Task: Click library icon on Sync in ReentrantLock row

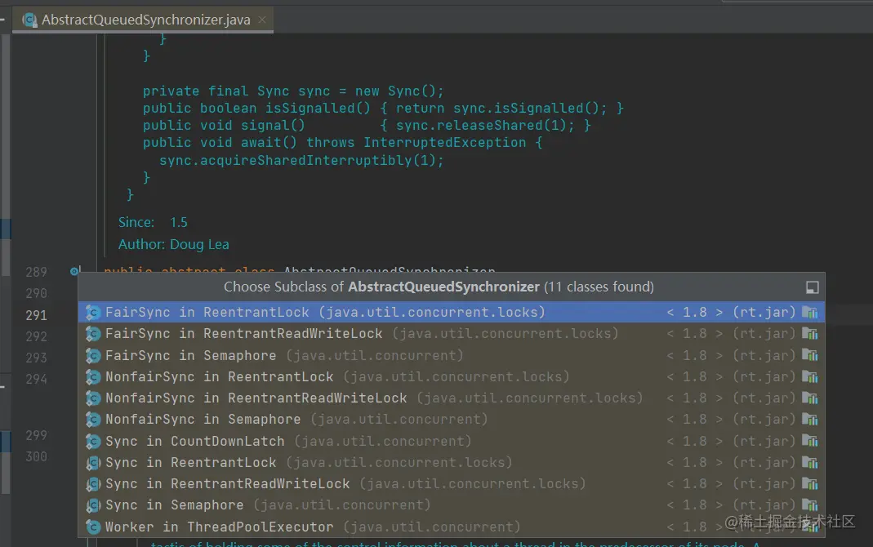Action: (810, 462)
